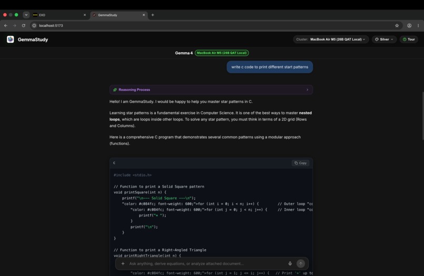Click the 'void printSquare(int n) {' line
The image size is (424, 276).
(140, 192)
